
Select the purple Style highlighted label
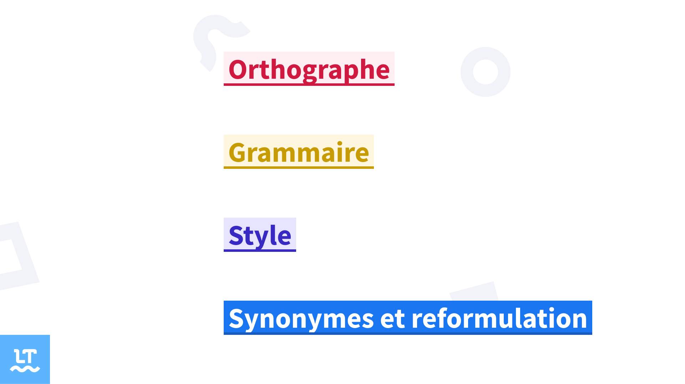point(260,235)
